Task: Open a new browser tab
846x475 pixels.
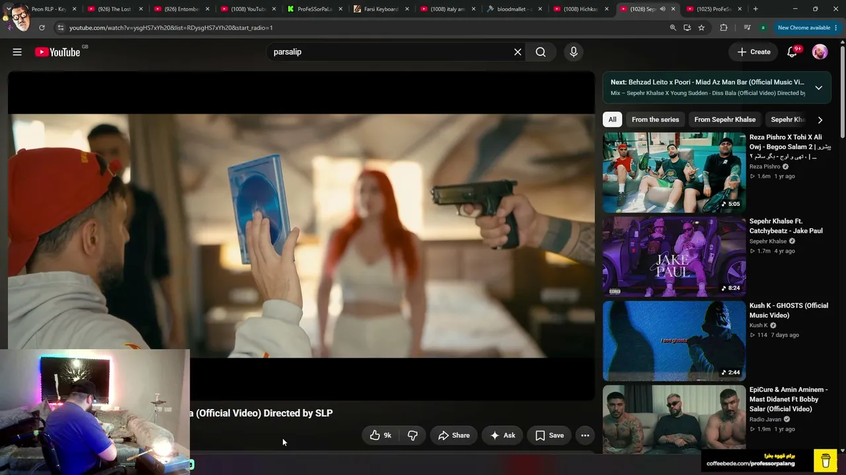Action: [755, 9]
